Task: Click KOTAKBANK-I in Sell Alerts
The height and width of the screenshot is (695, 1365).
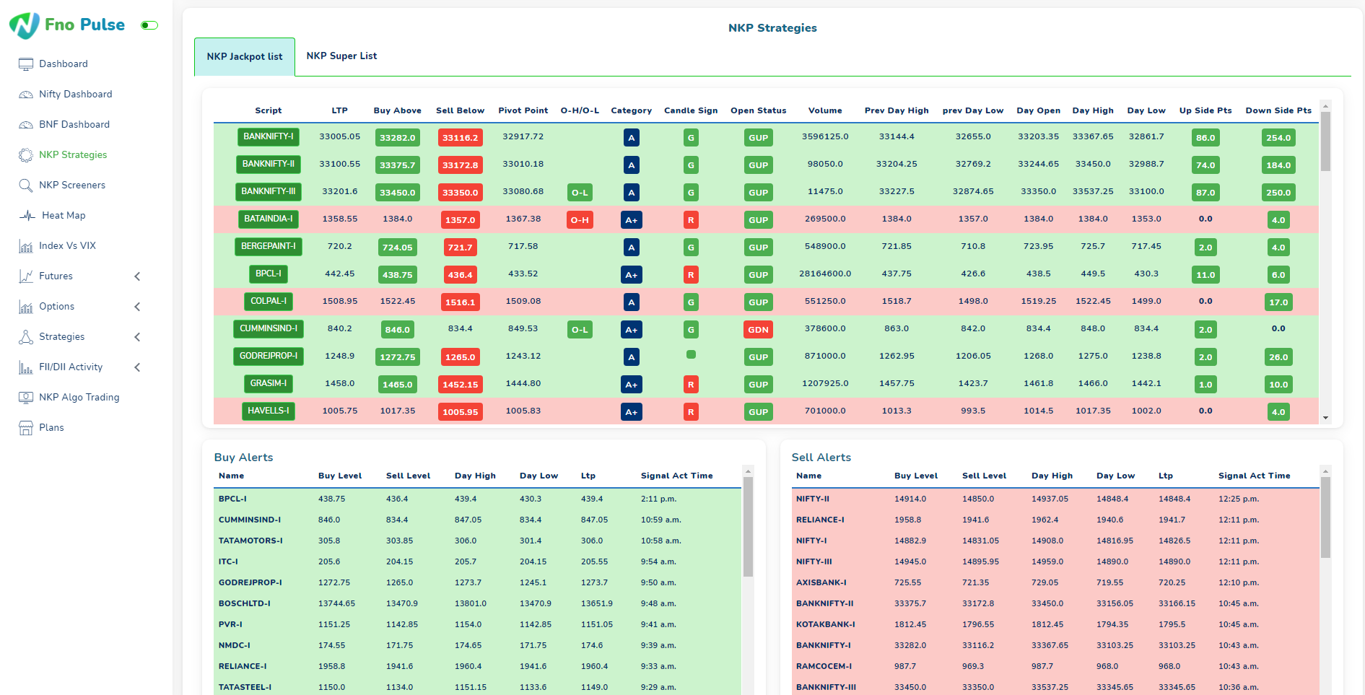Action: (826, 624)
